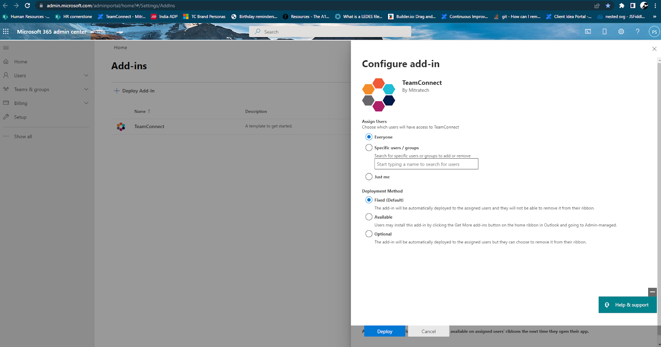Choose Optional deployment method

369,233
